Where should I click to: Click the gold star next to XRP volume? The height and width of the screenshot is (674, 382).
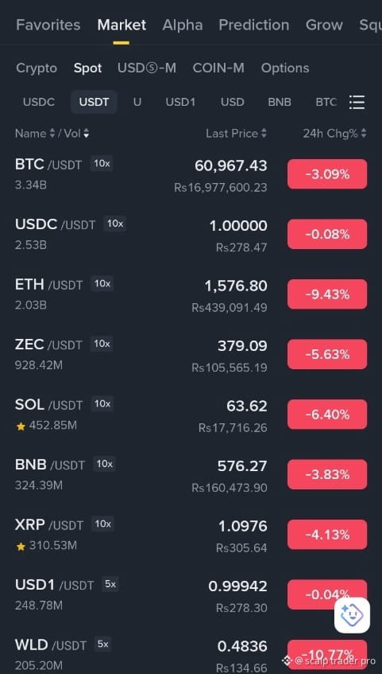[21, 547]
